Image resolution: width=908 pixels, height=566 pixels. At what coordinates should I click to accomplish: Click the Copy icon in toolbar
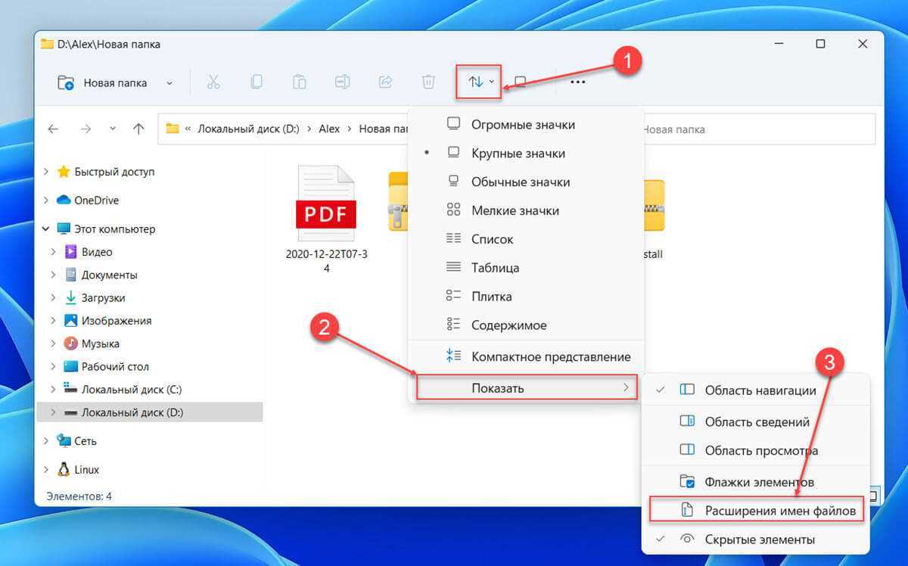coord(257,82)
